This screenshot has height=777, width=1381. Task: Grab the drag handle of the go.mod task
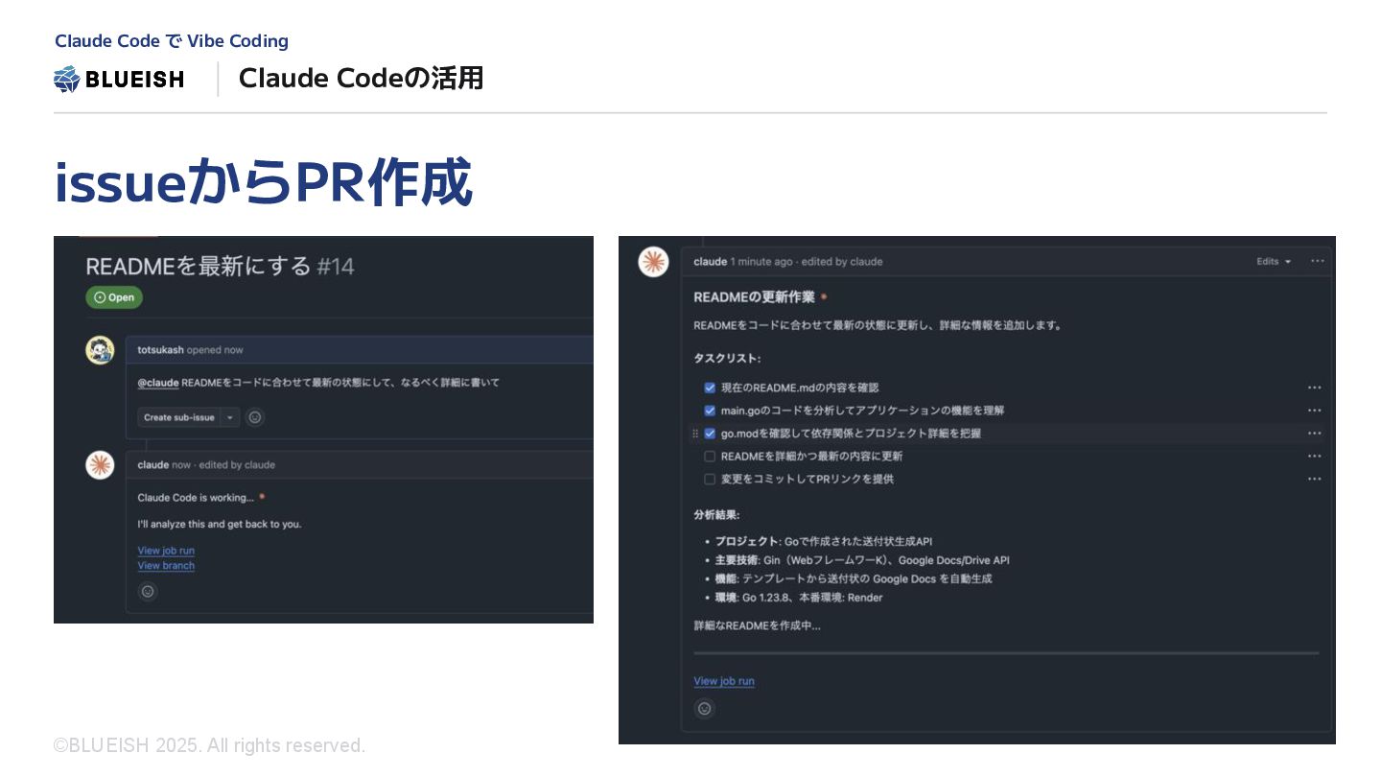click(695, 434)
